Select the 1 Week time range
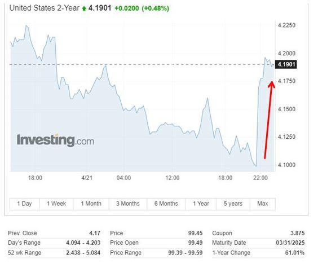Screen dimensions: 318x268 56,204
